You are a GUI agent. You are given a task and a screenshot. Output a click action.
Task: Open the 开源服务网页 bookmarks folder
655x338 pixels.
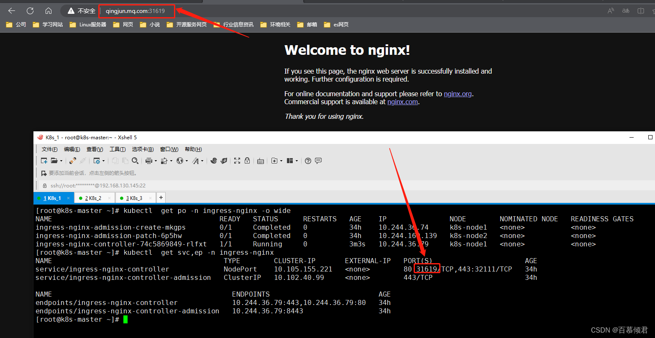187,25
